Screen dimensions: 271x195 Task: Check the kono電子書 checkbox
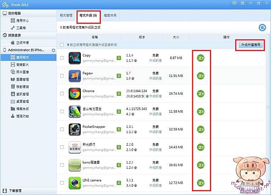(x=62, y=165)
